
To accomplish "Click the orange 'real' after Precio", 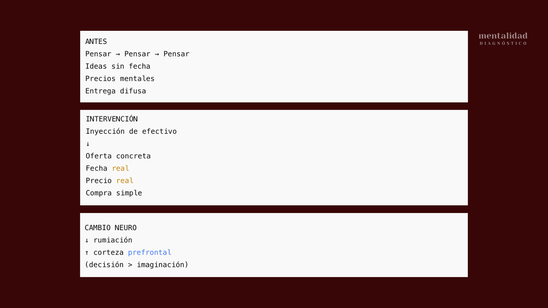I will 125,181.
